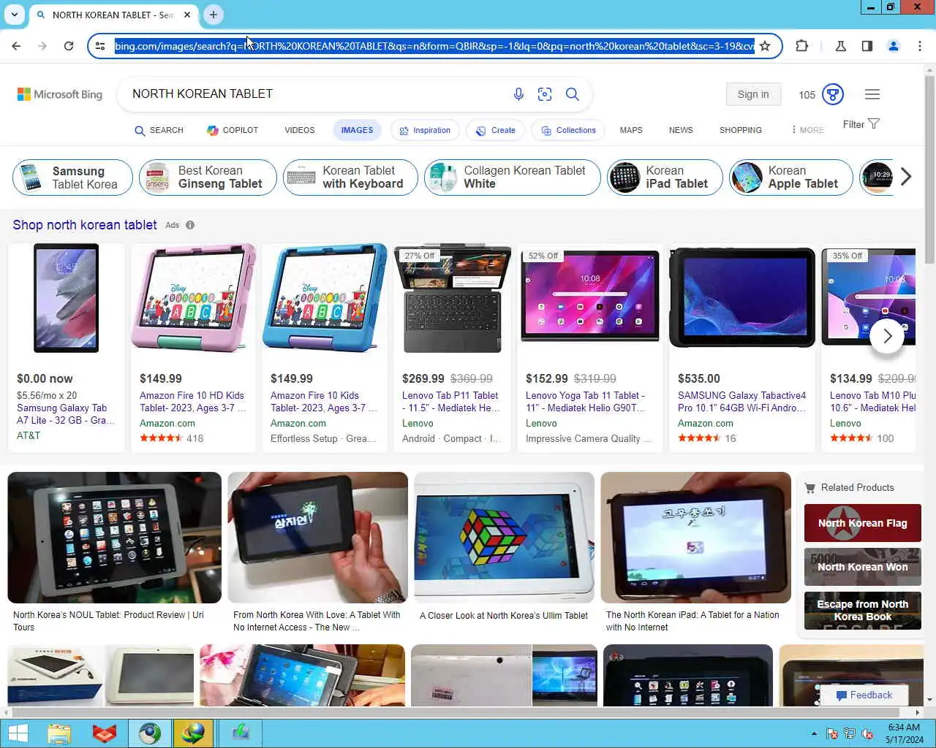Open Collections button
Viewport: 936px width, 748px height.
pyautogui.click(x=568, y=130)
